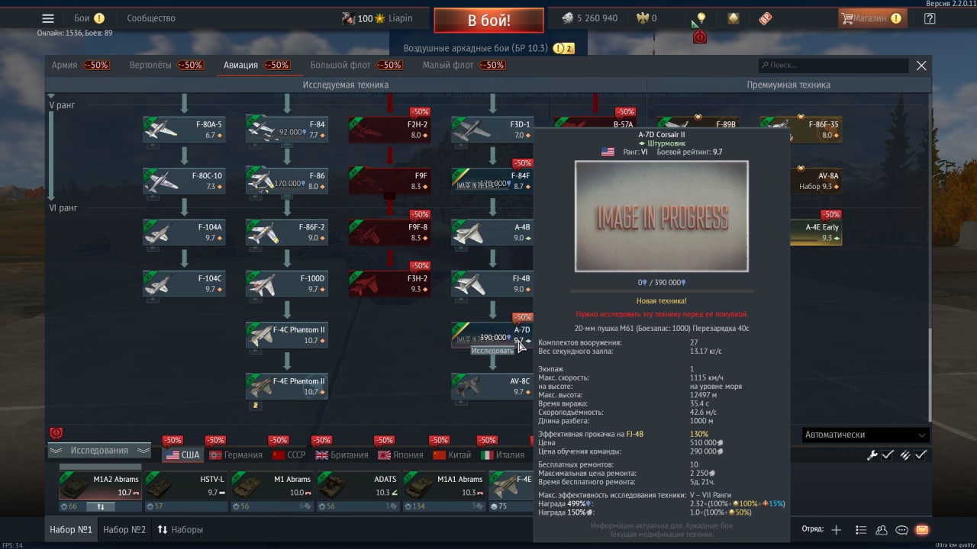Select the Япония nation tab

[400, 454]
